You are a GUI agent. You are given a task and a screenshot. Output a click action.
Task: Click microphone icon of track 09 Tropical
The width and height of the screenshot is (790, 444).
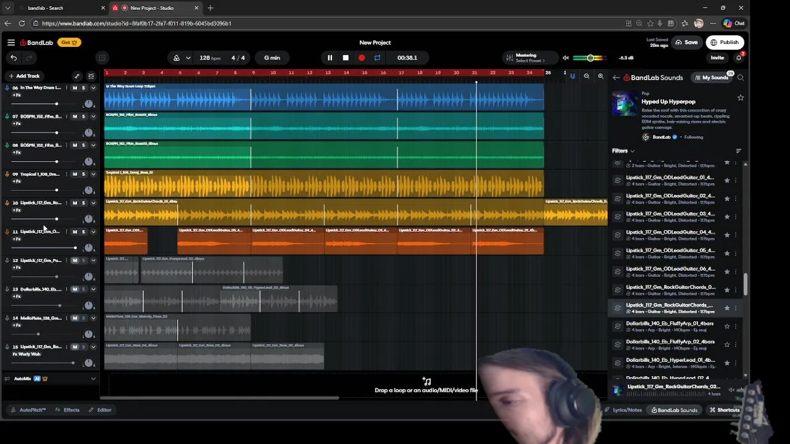7,175
